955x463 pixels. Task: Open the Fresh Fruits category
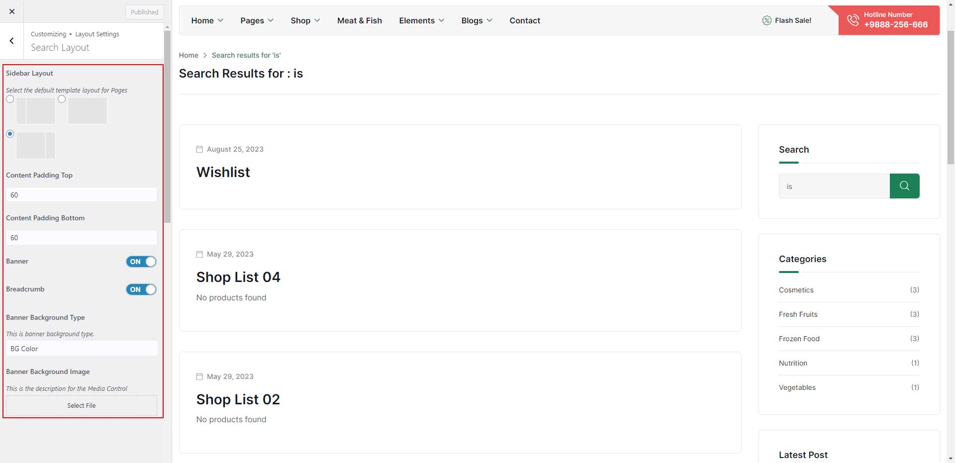tap(798, 314)
